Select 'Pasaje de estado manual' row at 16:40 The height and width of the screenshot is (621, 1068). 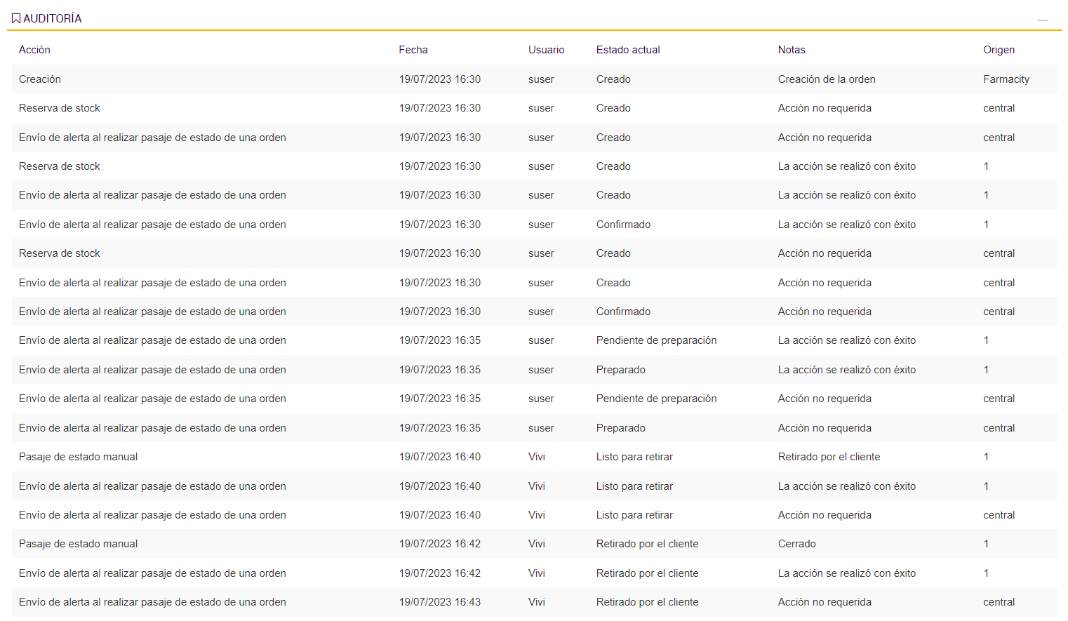click(x=78, y=457)
